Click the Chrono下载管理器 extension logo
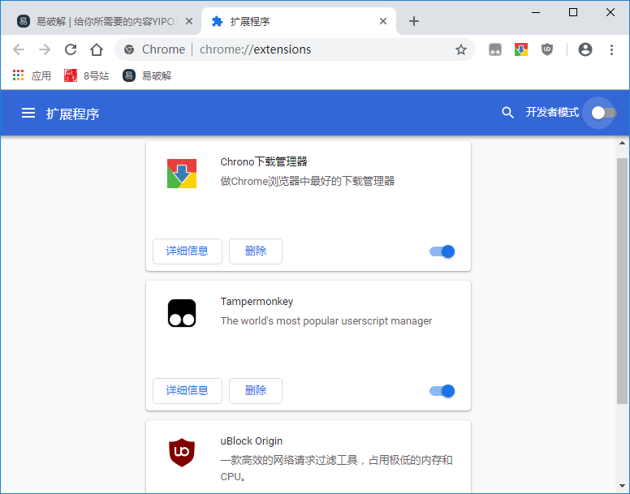Screen dimensions: 630x494 click(182, 174)
